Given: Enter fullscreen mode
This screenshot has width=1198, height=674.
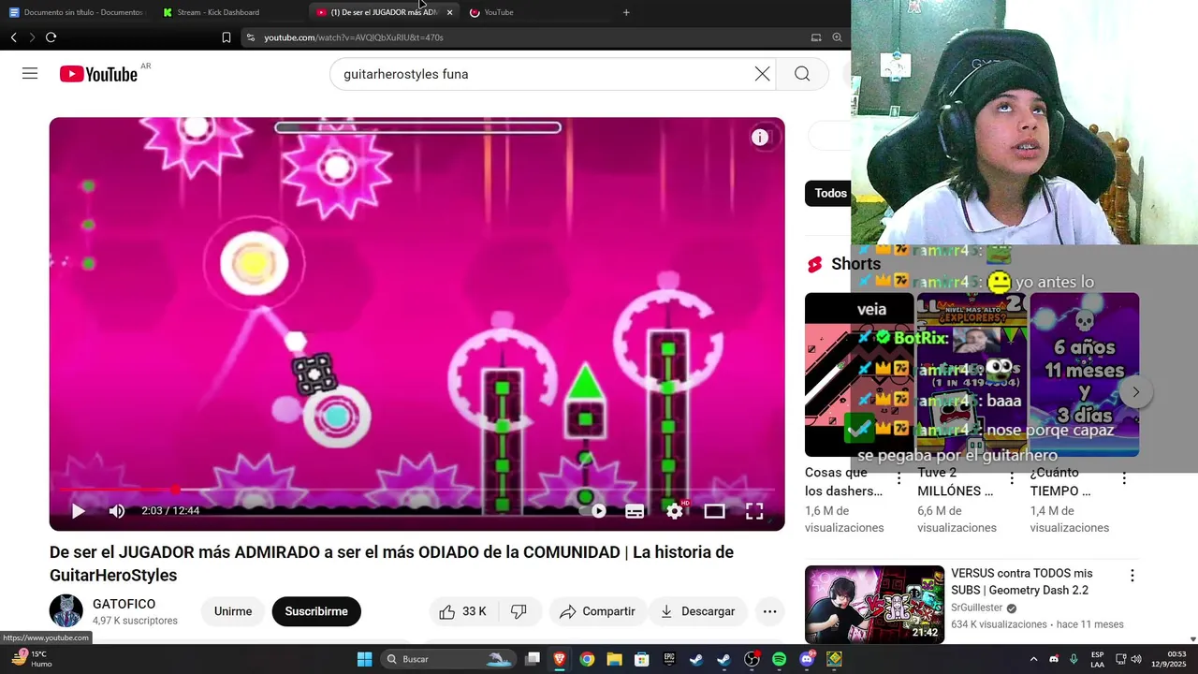Looking at the screenshot, I should click(754, 511).
